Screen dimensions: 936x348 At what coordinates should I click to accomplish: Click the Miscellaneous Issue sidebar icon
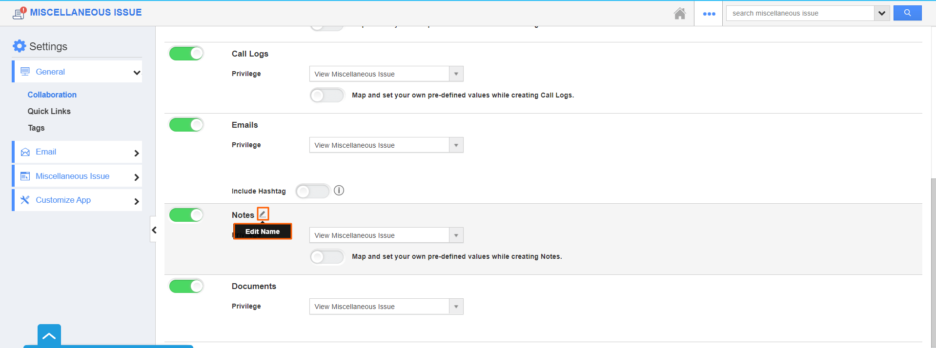click(x=25, y=176)
